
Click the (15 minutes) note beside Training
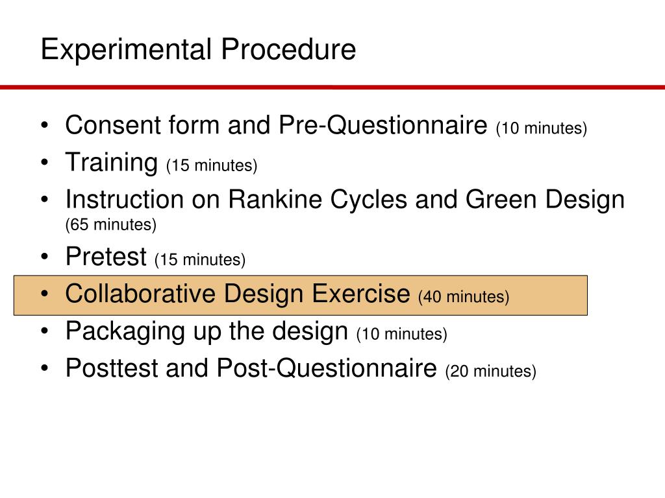point(212,165)
